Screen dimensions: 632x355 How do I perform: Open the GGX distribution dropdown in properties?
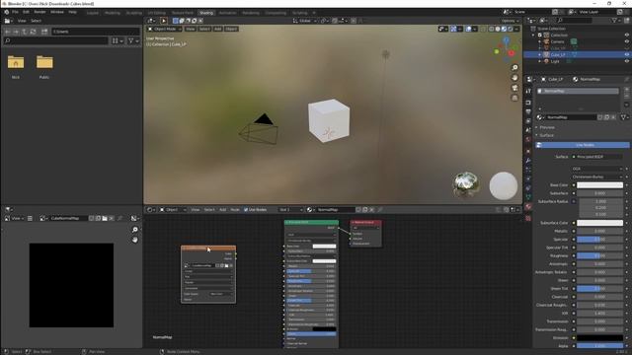point(597,169)
